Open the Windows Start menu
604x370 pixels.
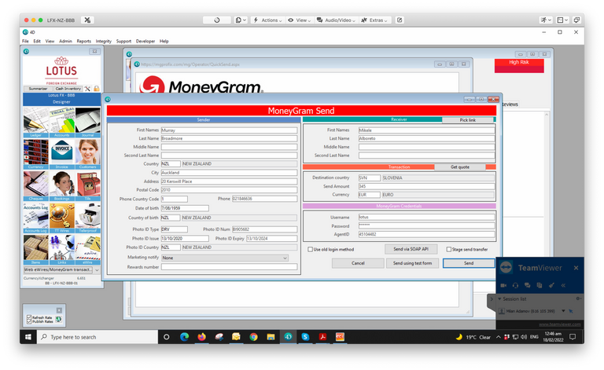[28, 337]
